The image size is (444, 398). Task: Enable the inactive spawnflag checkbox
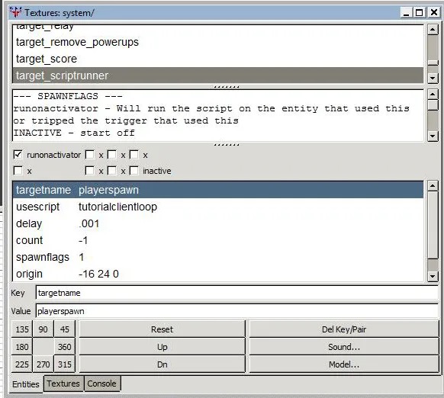tap(134, 171)
